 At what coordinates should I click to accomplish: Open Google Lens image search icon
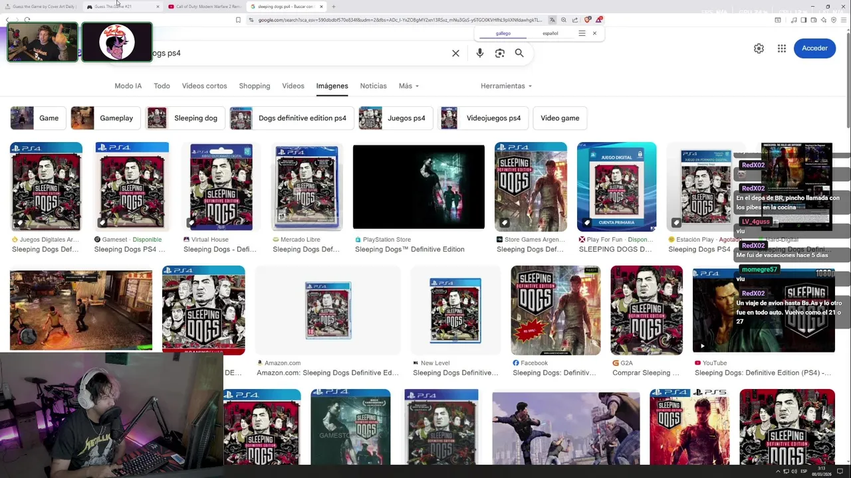[500, 53]
